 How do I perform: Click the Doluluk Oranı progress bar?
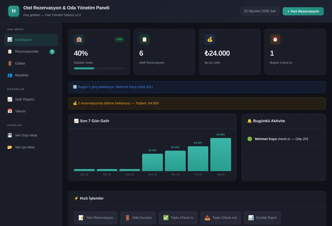click(99, 68)
